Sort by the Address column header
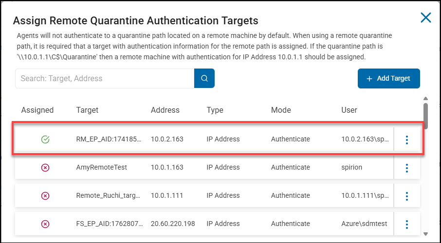The image size is (441, 243). 165,110
